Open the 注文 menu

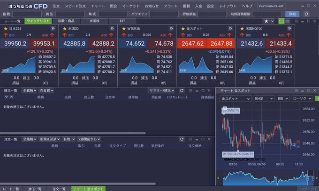click(56, 6)
